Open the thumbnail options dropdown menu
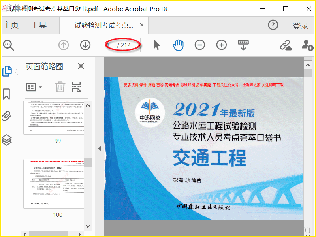The image size is (316, 237). point(34,87)
